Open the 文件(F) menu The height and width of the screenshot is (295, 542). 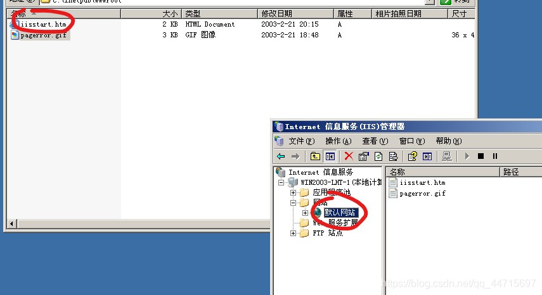[x=302, y=141]
